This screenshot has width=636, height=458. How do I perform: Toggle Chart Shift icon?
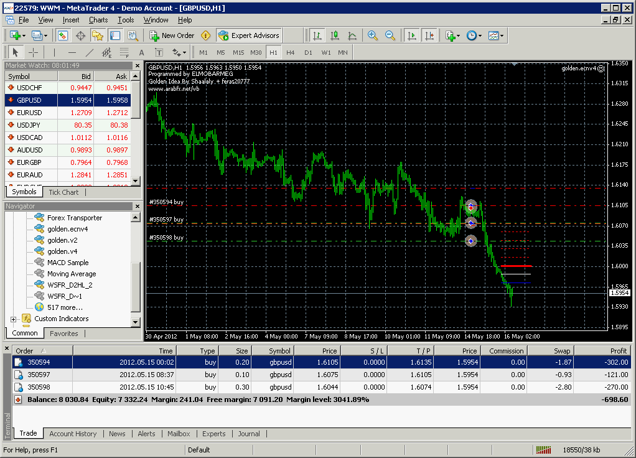click(x=429, y=35)
